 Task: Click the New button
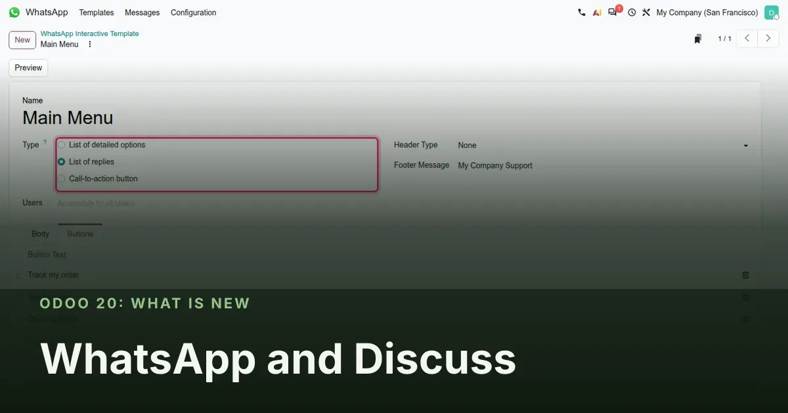click(22, 40)
